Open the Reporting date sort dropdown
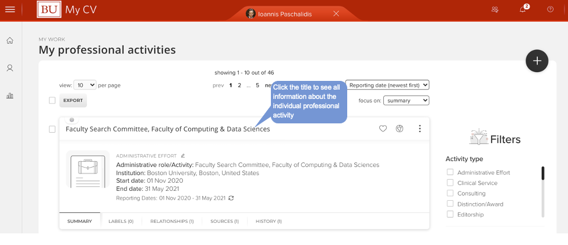 tap(387, 85)
